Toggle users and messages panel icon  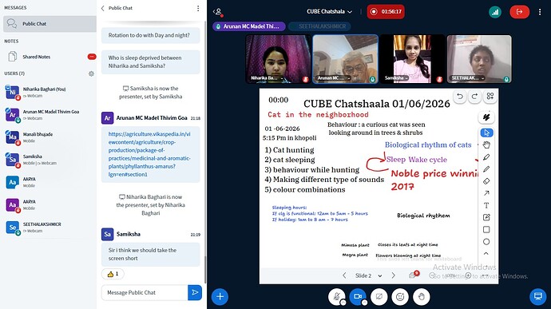[x=218, y=12]
